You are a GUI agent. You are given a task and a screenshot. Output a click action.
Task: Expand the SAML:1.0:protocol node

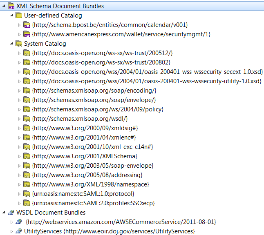(19, 195)
